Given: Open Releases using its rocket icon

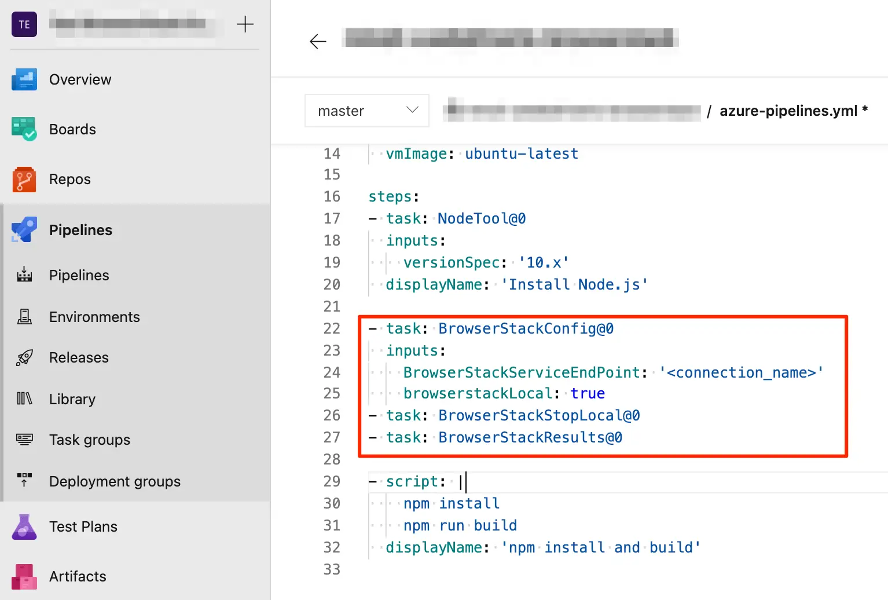Looking at the screenshot, I should 24,357.
